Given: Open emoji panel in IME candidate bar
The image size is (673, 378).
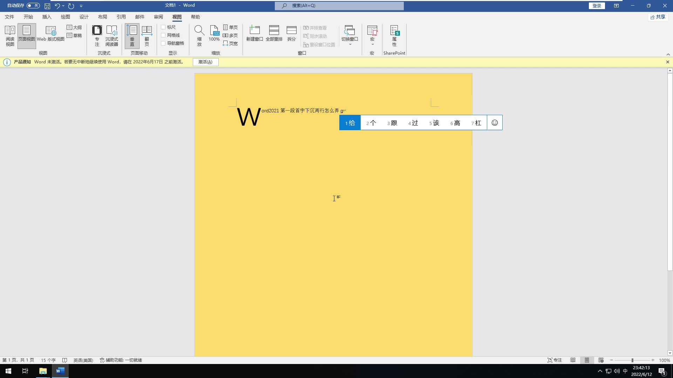Looking at the screenshot, I should [x=495, y=123].
